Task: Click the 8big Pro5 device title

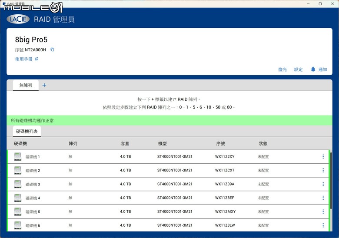Action: (31, 40)
